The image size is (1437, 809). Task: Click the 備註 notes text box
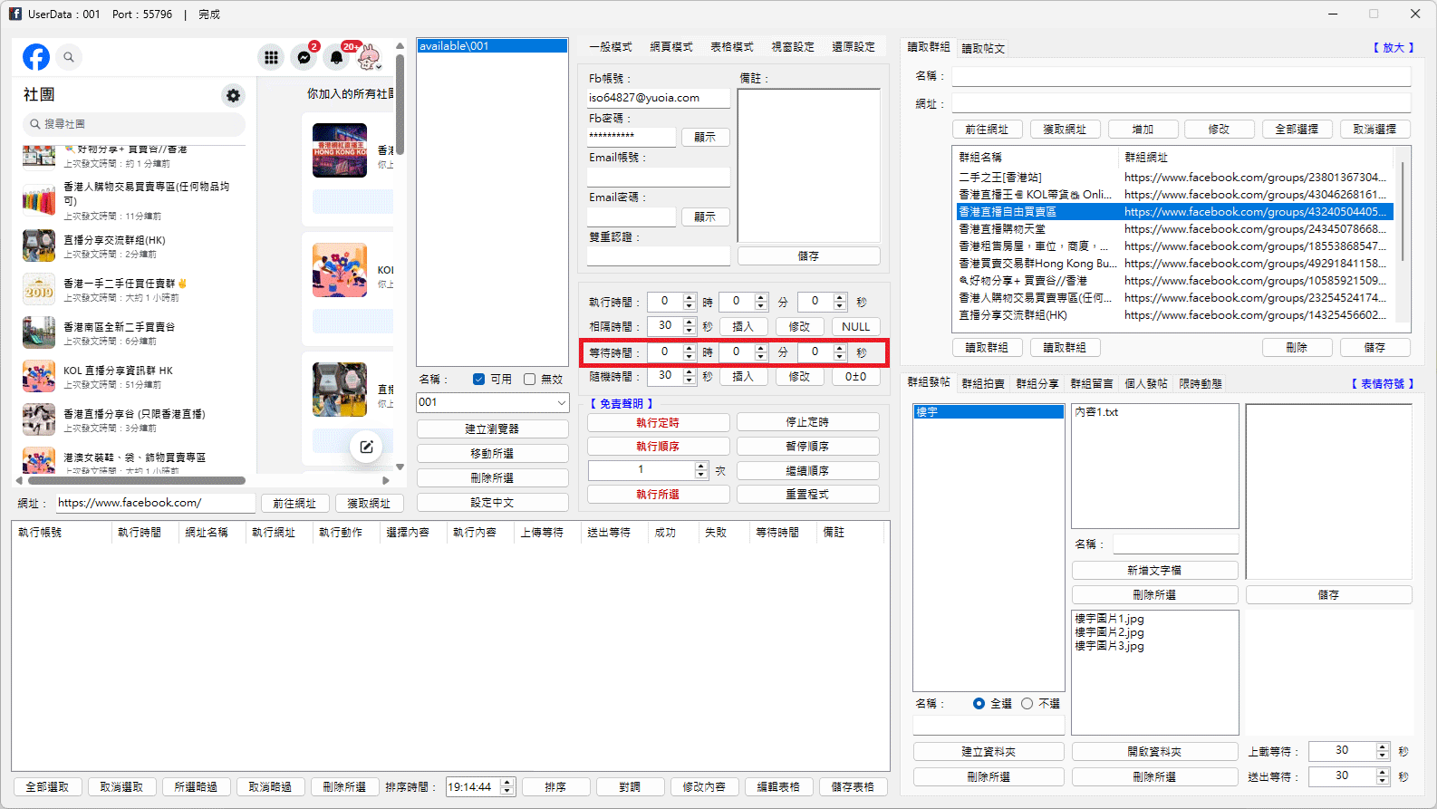pos(808,165)
